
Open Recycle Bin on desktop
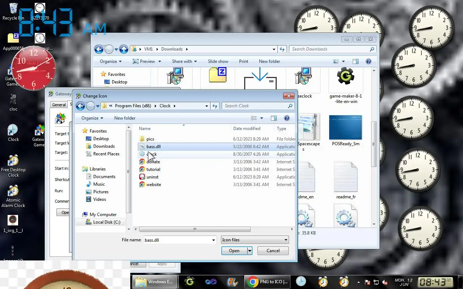(x=13, y=12)
